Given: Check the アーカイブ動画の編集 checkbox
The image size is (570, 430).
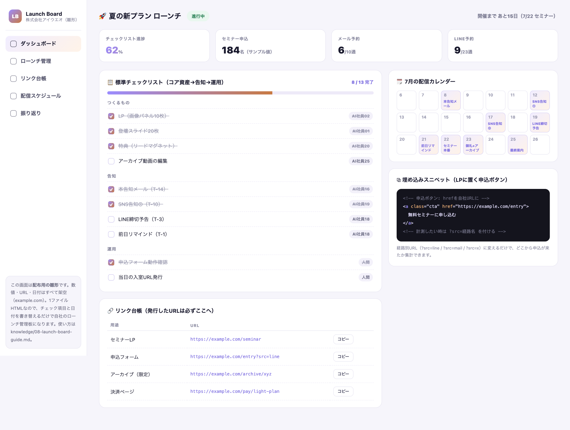Looking at the screenshot, I should coord(111,161).
